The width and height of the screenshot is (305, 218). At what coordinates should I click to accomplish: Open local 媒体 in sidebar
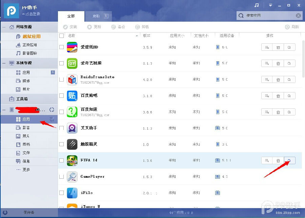coord(29,81)
